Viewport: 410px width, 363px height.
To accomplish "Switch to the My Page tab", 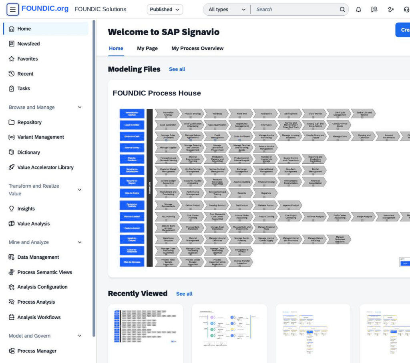I will [x=147, y=48].
